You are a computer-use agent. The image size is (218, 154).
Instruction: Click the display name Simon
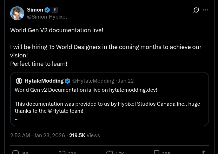35,10
